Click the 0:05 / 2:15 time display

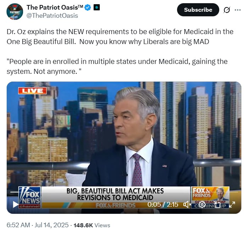pos(163,205)
